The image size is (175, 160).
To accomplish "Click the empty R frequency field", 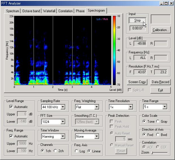I will (x=161, y=58).
